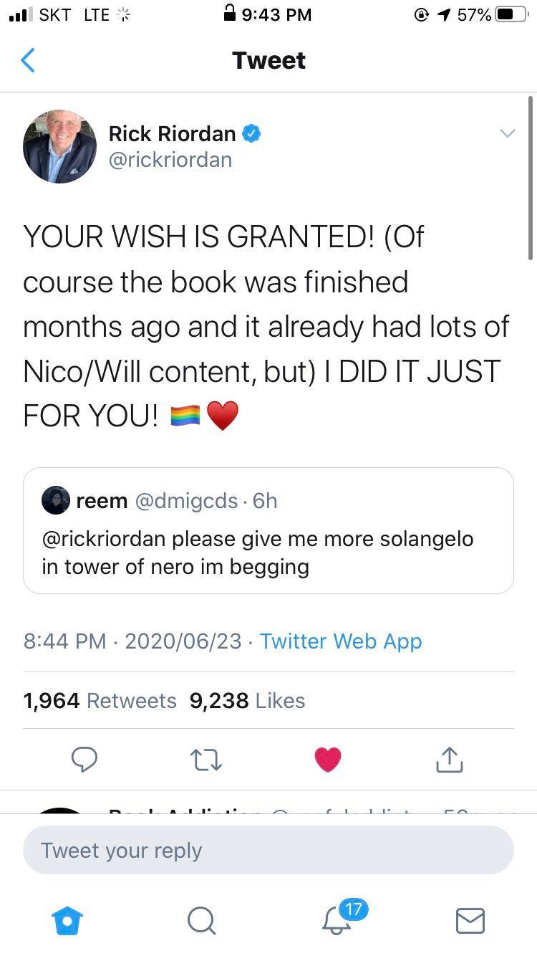Screen dimensions: 537x956
Task: View the 9,238 Likes list
Action: [x=248, y=700]
